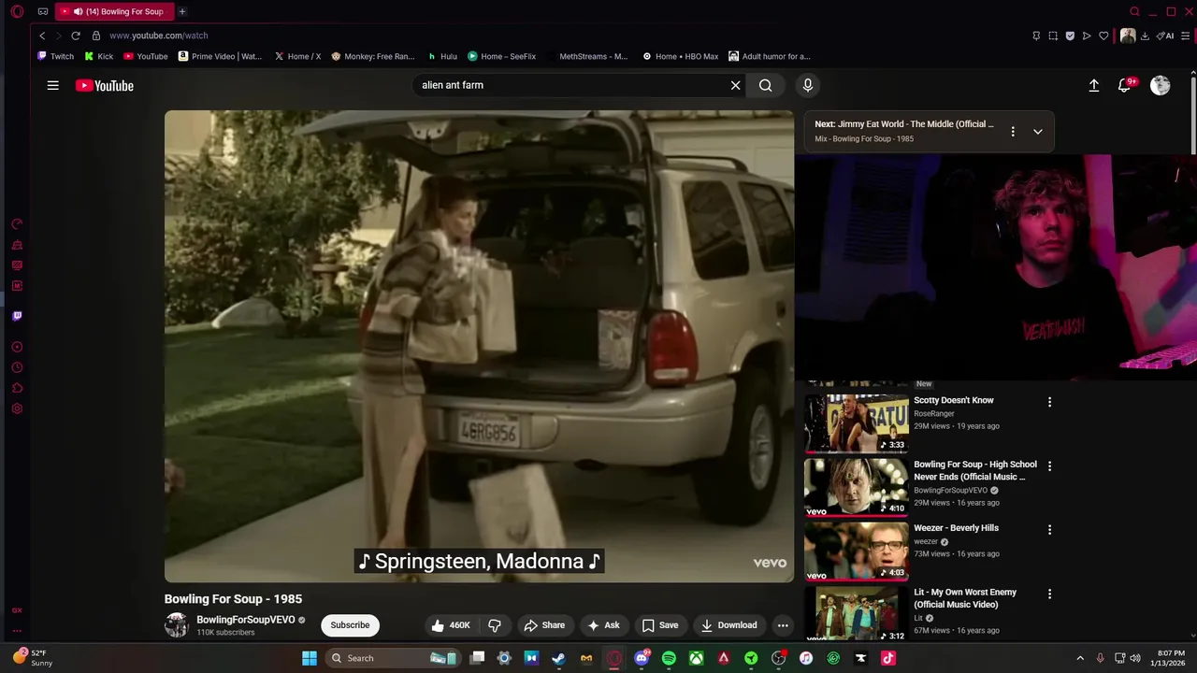Open the Home – SeeFlix bookmark

click(501, 56)
